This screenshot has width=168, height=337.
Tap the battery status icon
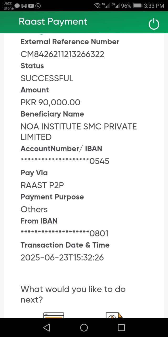pyautogui.click(x=138, y=6)
